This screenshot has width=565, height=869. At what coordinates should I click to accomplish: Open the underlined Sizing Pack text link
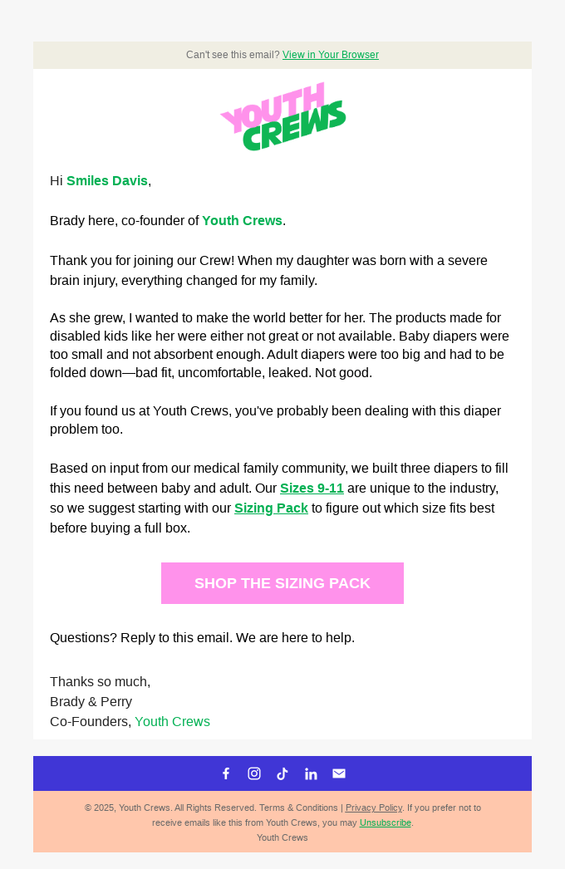pyautogui.click(x=271, y=508)
